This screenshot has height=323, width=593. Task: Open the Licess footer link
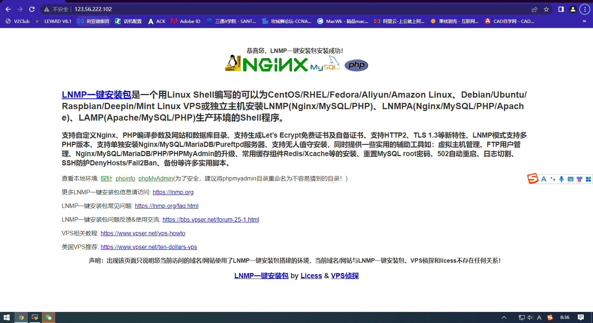point(311,276)
